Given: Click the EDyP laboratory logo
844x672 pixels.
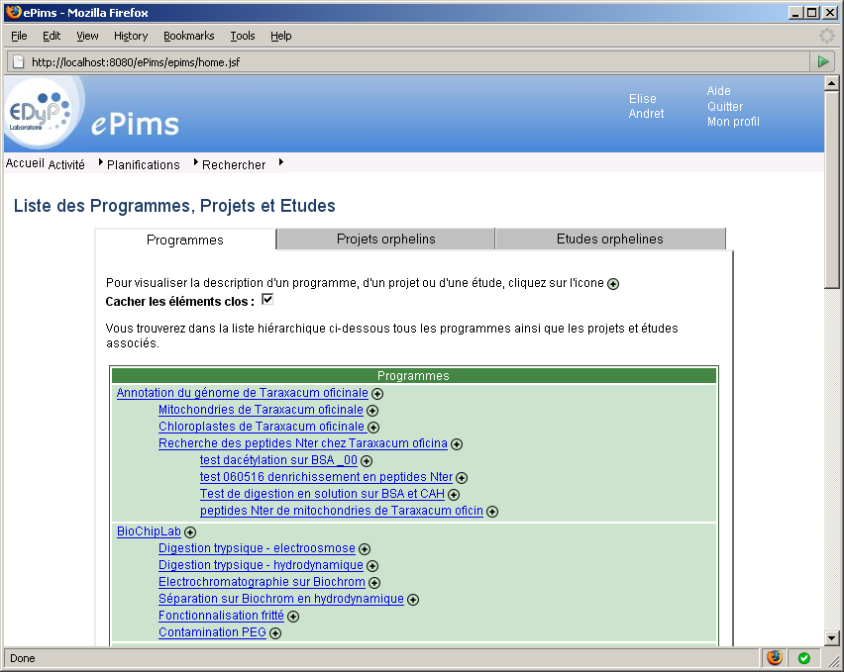Looking at the screenshot, I should [x=42, y=111].
